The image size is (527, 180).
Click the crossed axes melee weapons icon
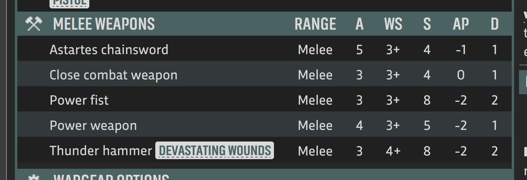pyautogui.click(x=34, y=24)
